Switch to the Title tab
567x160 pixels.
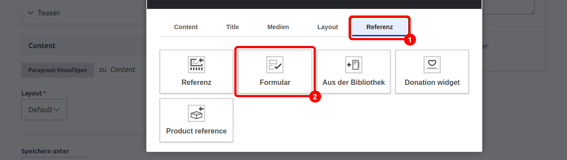(233, 27)
